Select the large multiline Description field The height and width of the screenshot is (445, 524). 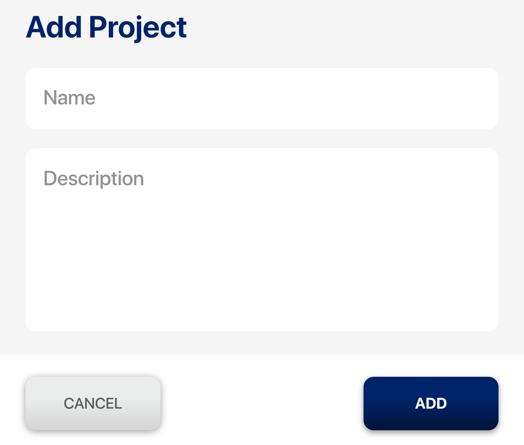(262, 239)
